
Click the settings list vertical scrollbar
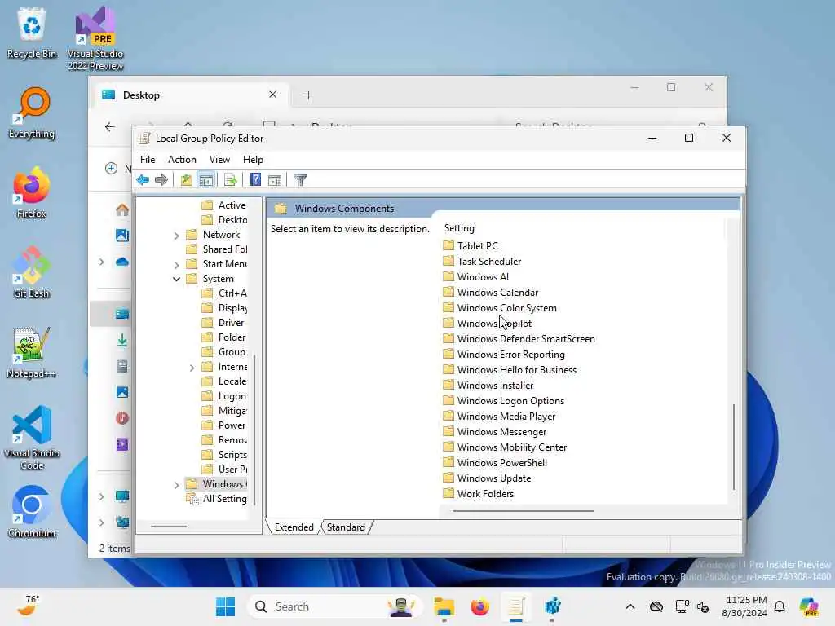pos(734,447)
